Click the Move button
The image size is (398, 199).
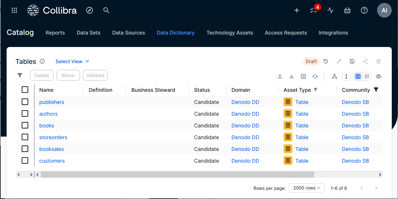[68, 75]
